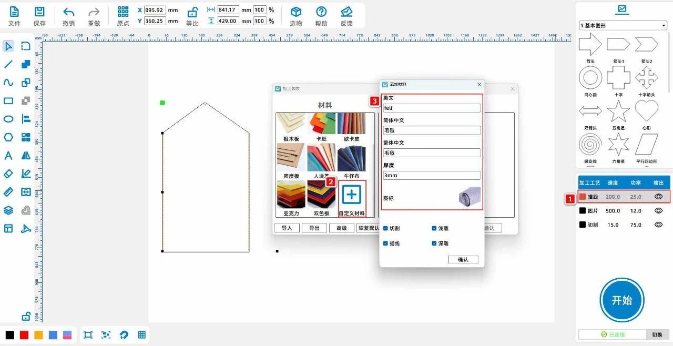Click the Undo (撤销) arrow icon
This screenshot has height=346, width=673.
[x=69, y=12]
